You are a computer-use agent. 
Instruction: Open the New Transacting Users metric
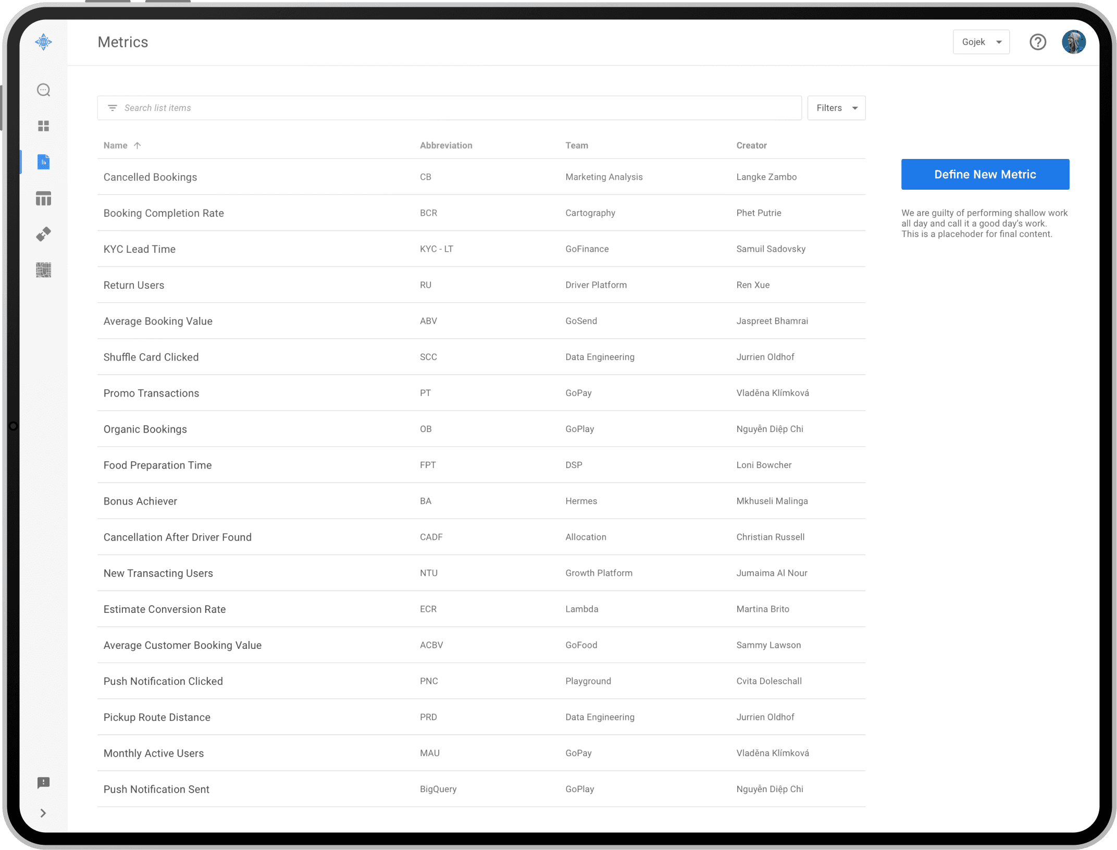[x=158, y=573]
